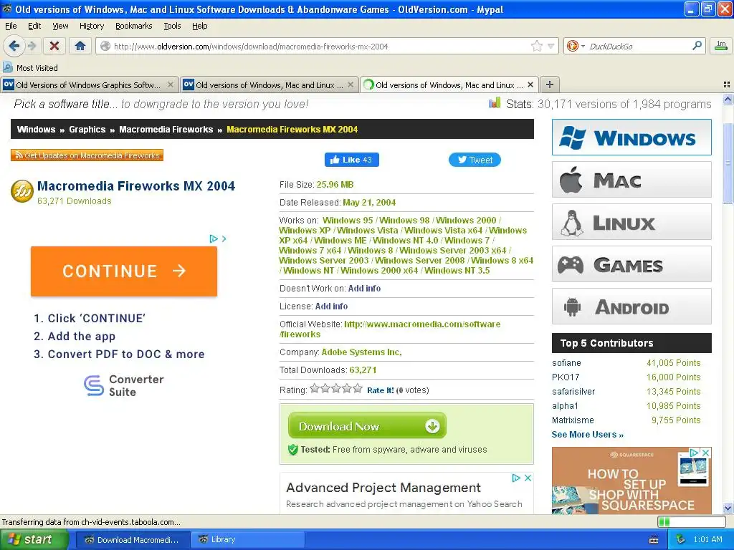This screenshot has width=734, height=550.
Task: Click Add info next to Doesn't Work on
Action: pyautogui.click(x=364, y=288)
